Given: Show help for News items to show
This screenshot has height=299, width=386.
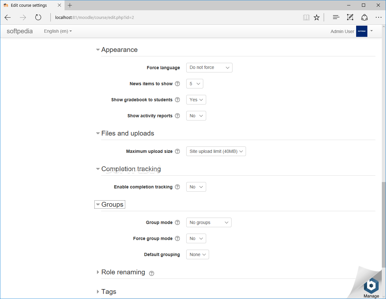Looking at the screenshot, I should pyautogui.click(x=177, y=84).
